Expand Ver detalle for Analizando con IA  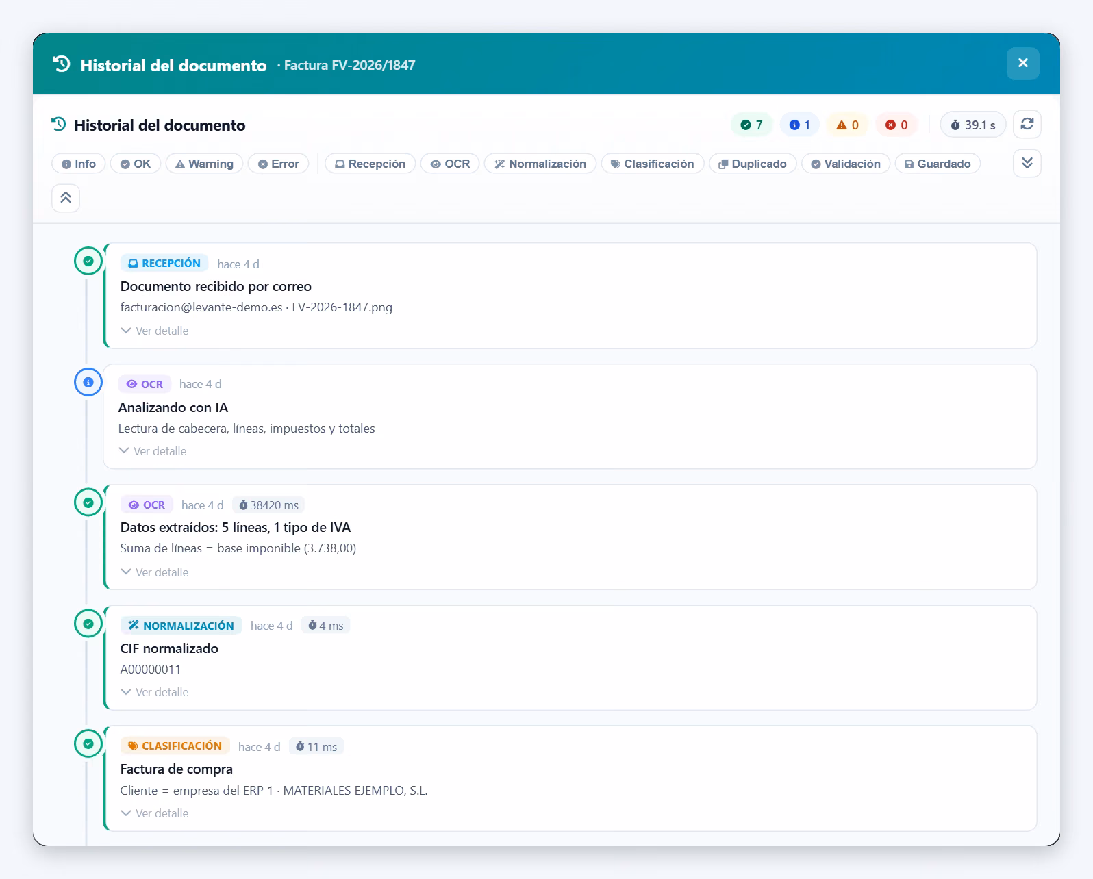tap(153, 451)
